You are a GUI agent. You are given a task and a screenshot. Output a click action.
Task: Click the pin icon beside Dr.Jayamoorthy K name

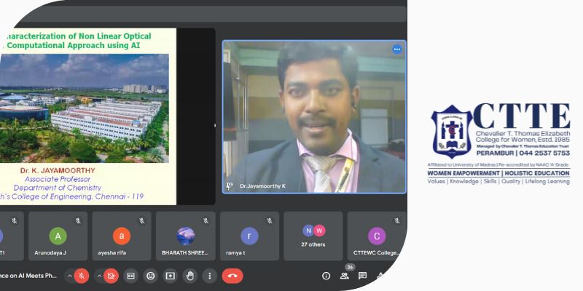[x=230, y=186]
